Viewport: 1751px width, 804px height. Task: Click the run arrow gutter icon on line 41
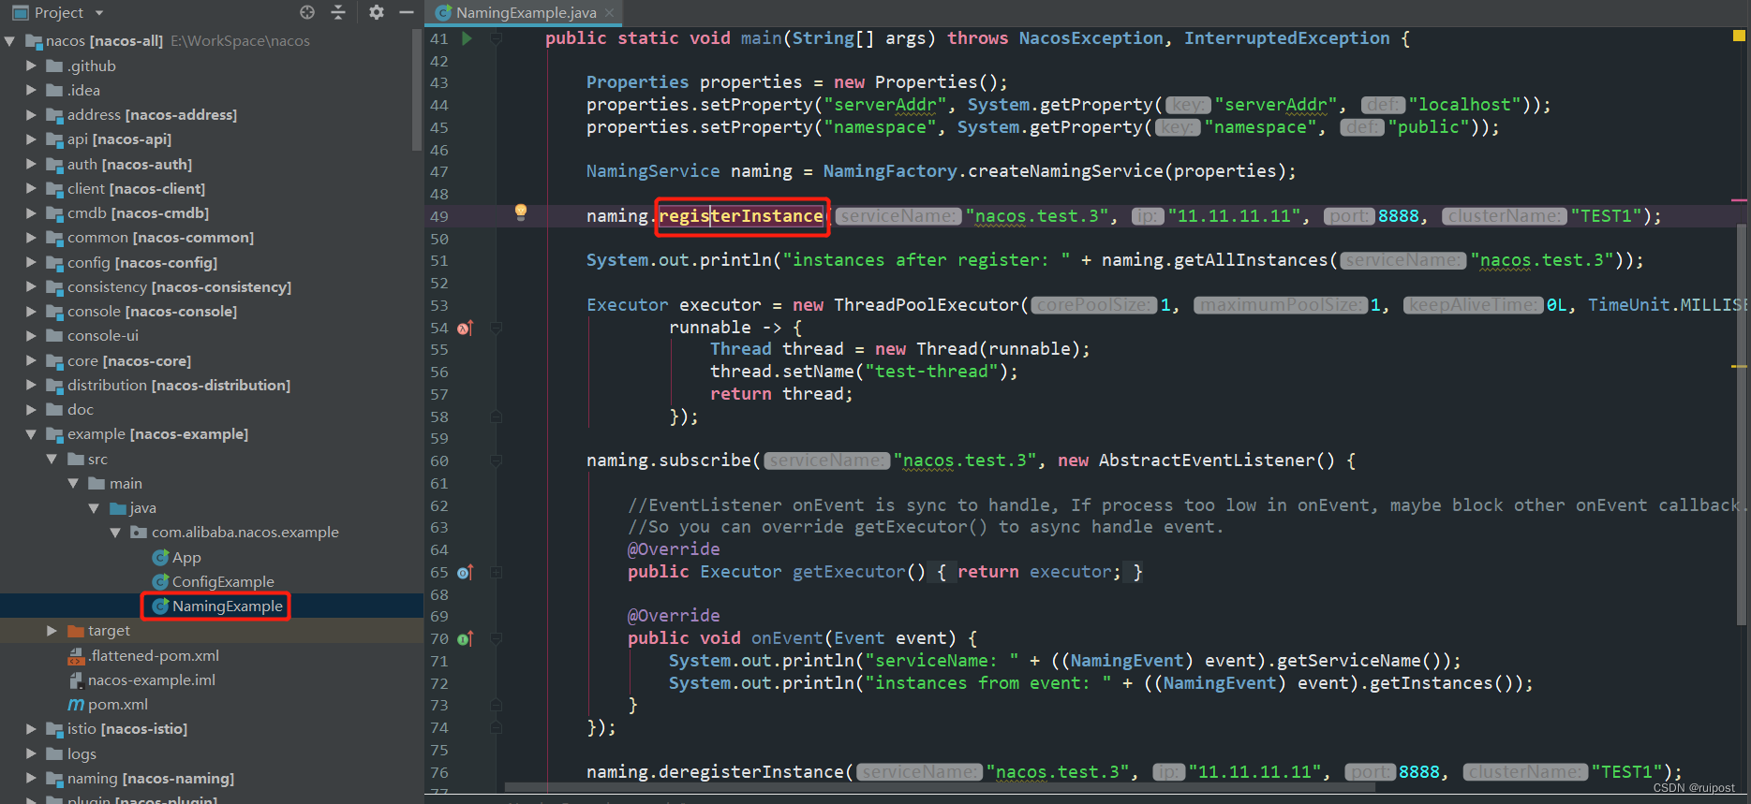coord(467,38)
